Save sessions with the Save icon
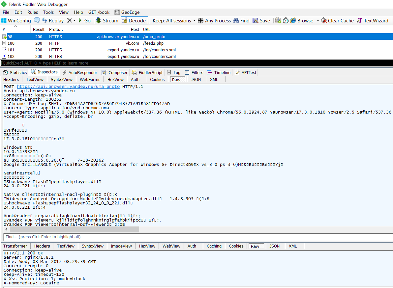393x288 pixels. coord(256,20)
